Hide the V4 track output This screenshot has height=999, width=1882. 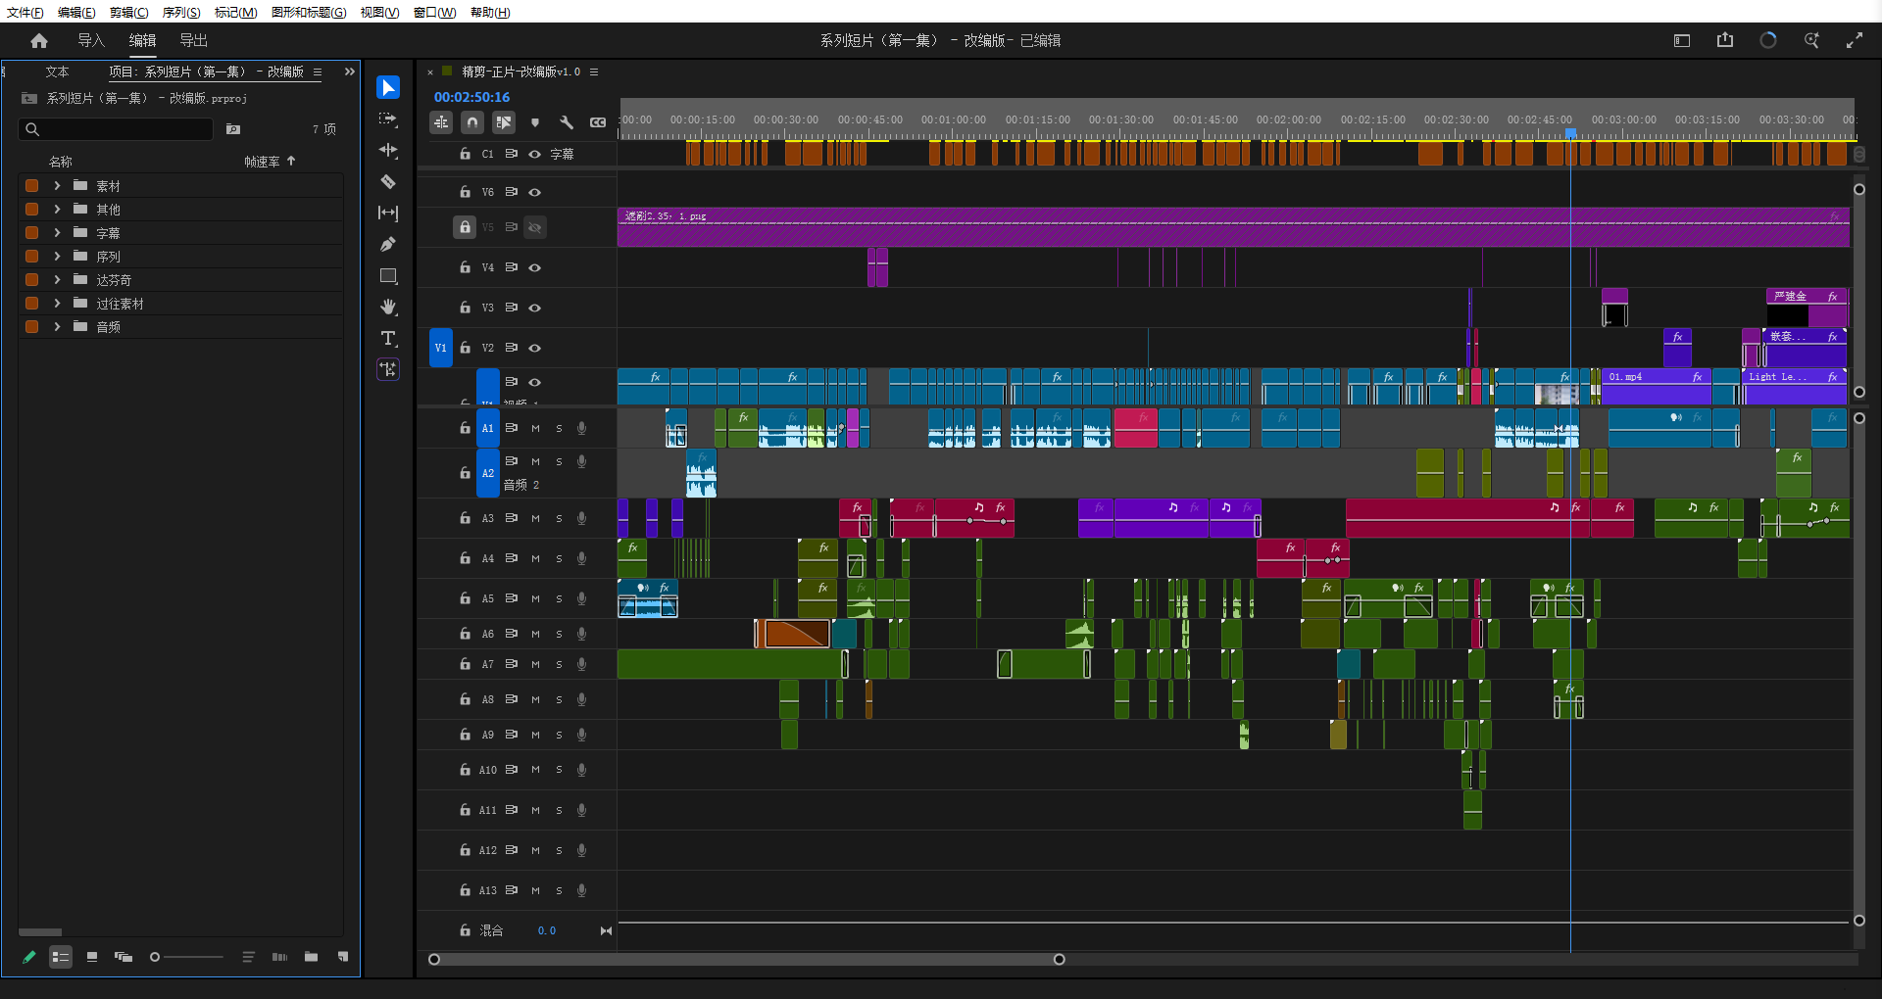coord(535,267)
